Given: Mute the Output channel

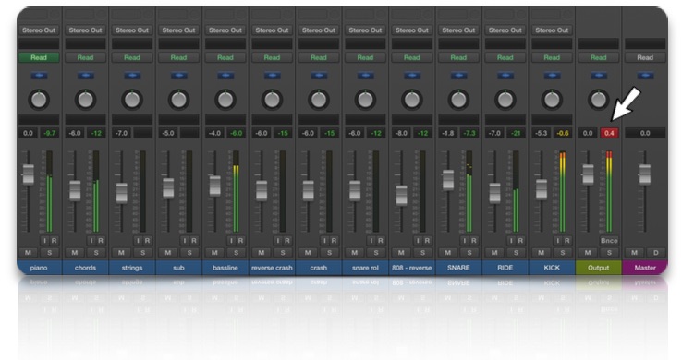Looking at the screenshot, I should point(588,253).
